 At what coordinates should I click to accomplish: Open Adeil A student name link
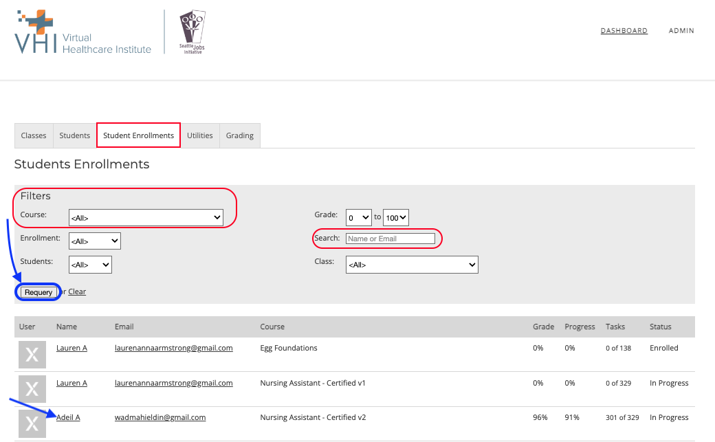[x=68, y=417]
